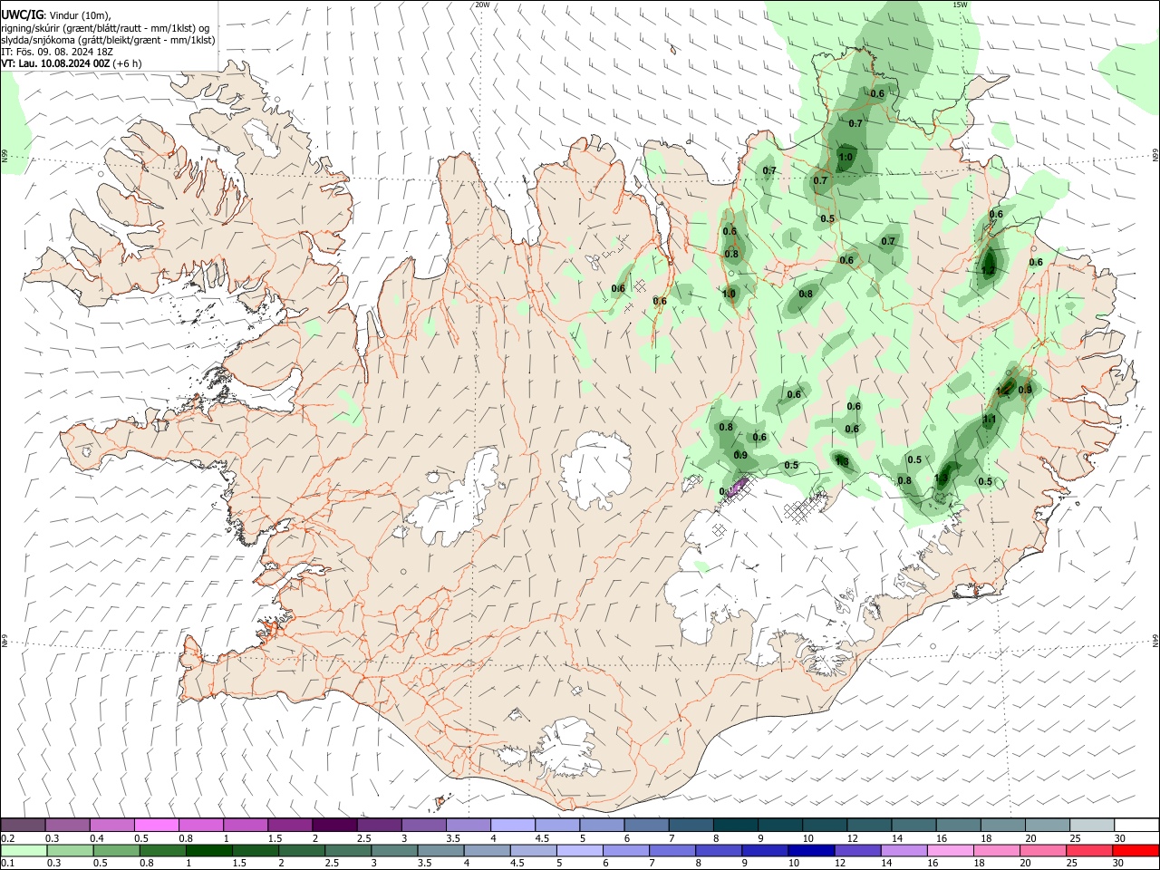Click the '1.1' precipitation value on the map
This screenshot has height=870, width=1160.
coord(989,420)
